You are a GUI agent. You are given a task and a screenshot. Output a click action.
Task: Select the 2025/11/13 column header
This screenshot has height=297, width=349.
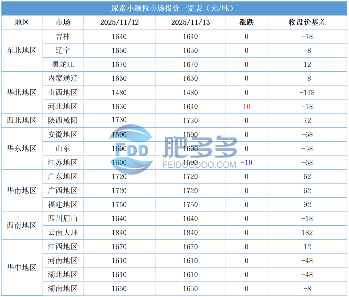(x=191, y=23)
